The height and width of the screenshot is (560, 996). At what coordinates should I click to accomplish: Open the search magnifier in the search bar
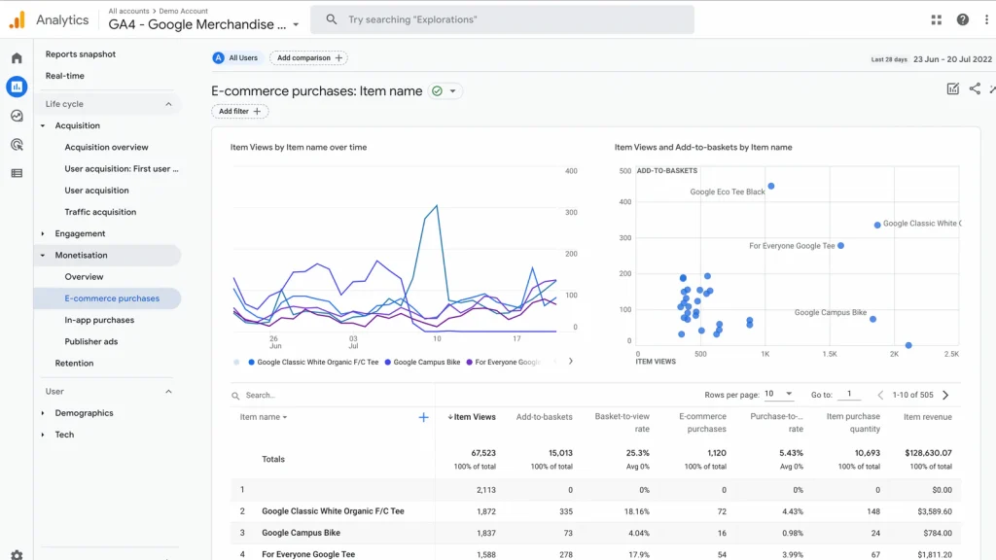click(x=331, y=18)
